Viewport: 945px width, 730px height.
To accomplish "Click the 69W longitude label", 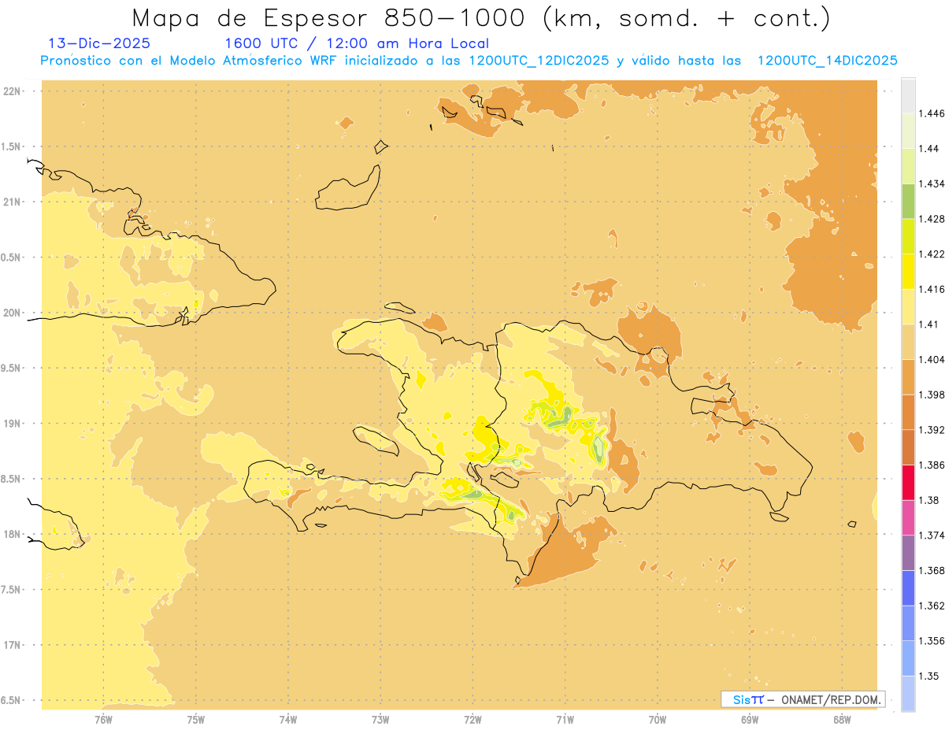I will (750, 719).
